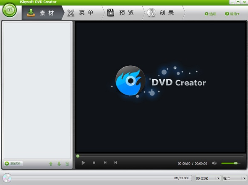Switch to the 预览 preview tab
The width and height of the screenshot is (248, 185).
123,13
